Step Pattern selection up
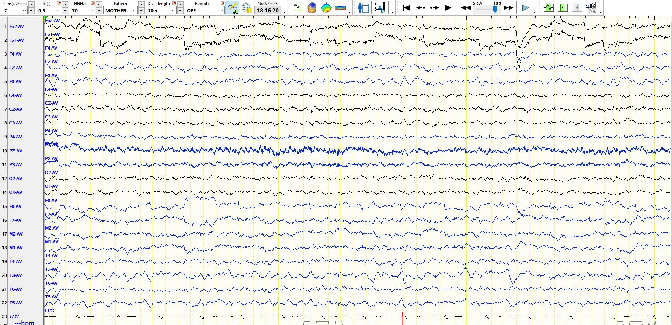This screenshot has height=325, width=672. (141, 4)
